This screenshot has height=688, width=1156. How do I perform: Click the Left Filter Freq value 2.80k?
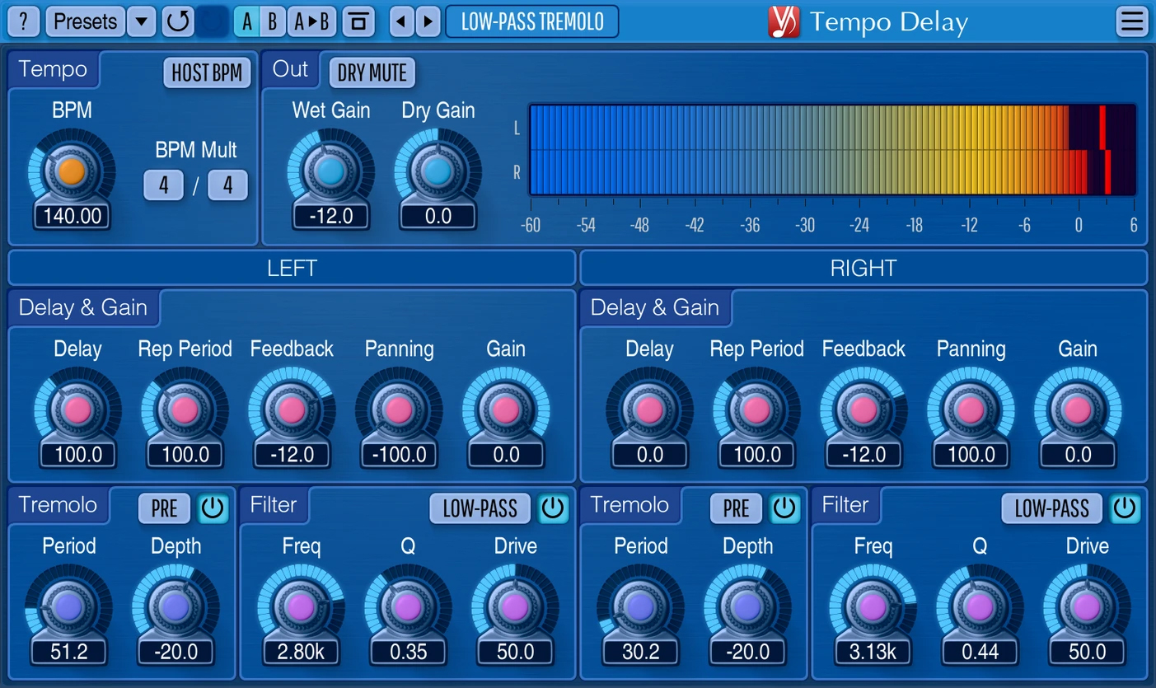(x=302, y=653)
